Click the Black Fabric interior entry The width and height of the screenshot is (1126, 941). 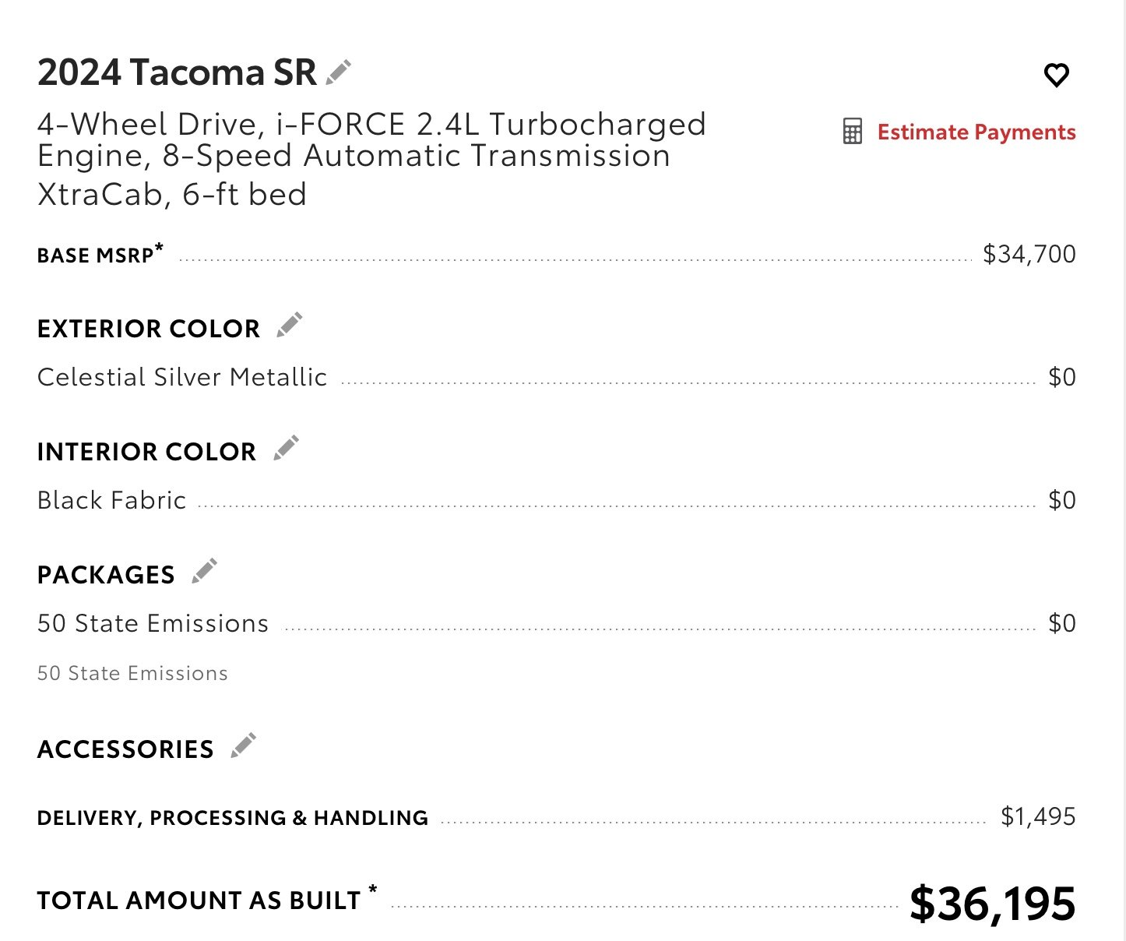point(112,500)
